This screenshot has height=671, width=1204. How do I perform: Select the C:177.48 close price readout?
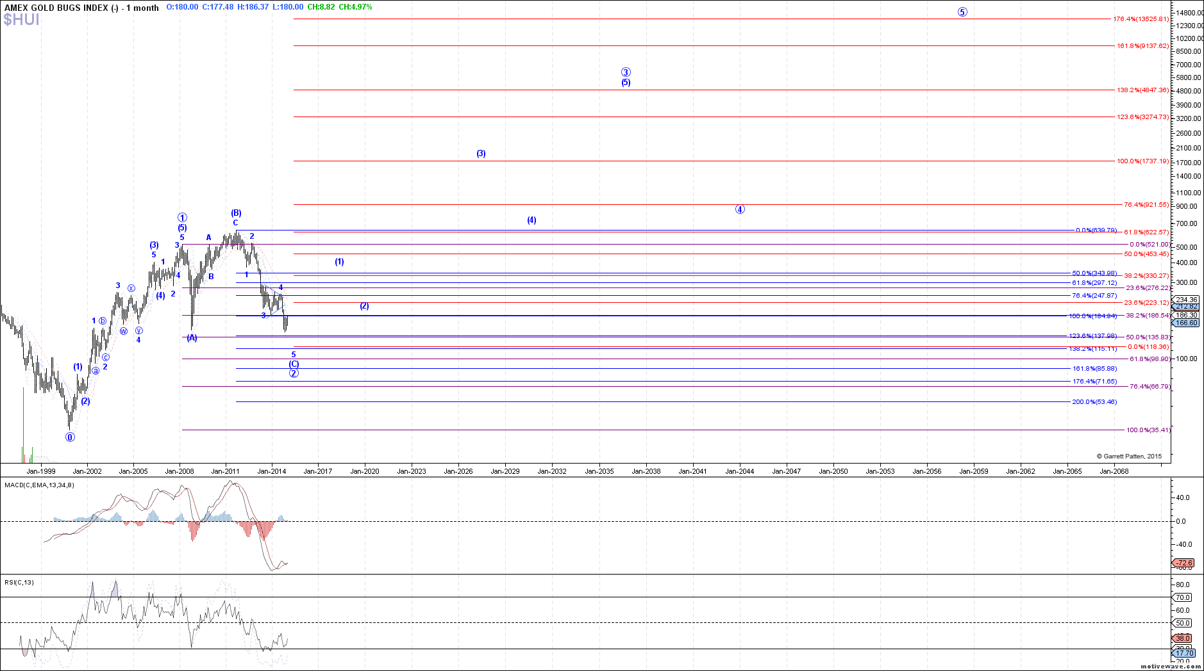(218, 7)
